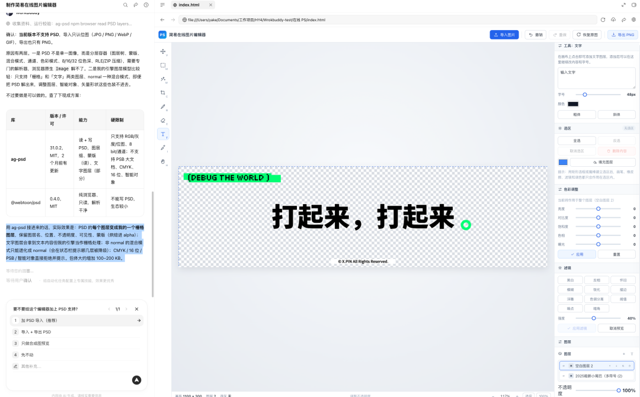The height and width of the screenshot is (397, 640).
Task: Open chat history clock icon
Action: (146, 5)
